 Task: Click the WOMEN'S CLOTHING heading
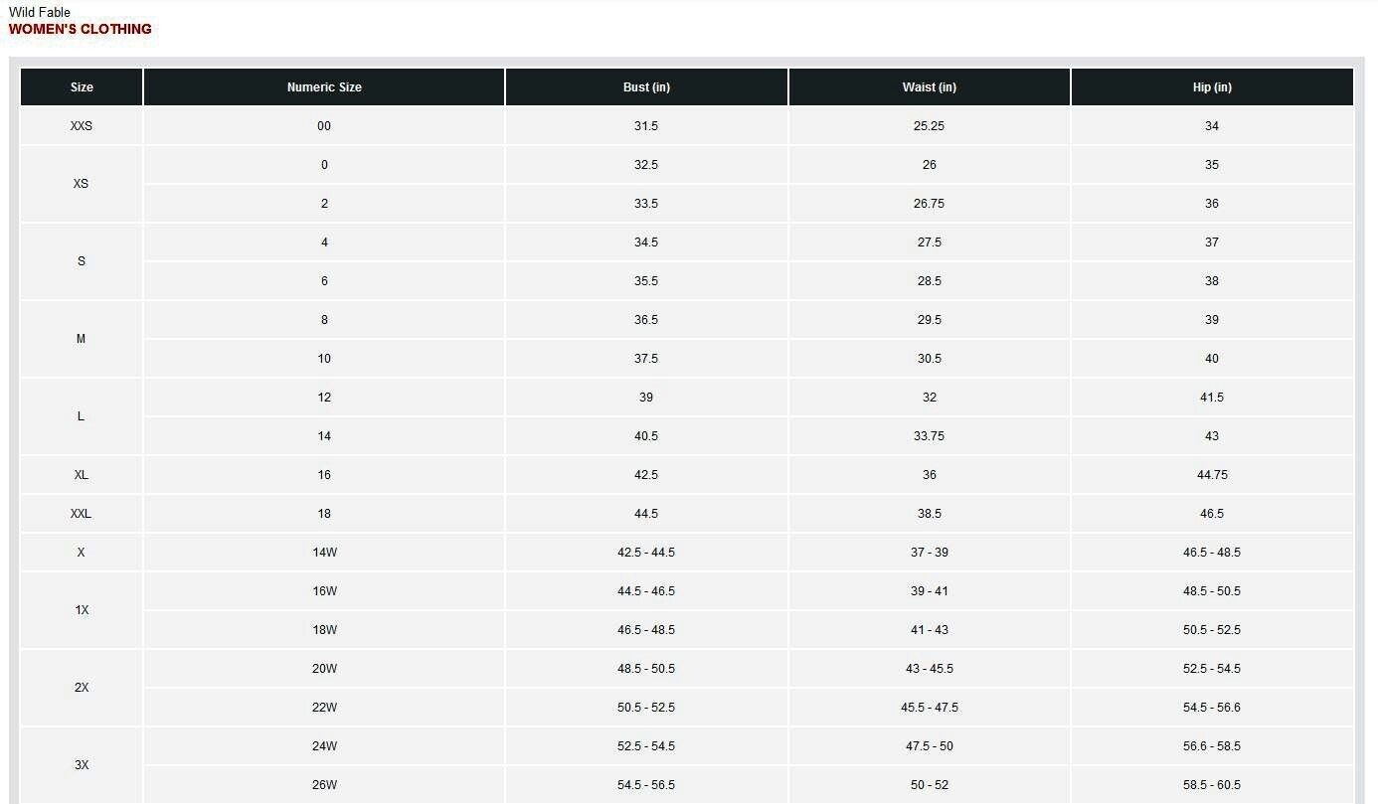coord(81,29)
